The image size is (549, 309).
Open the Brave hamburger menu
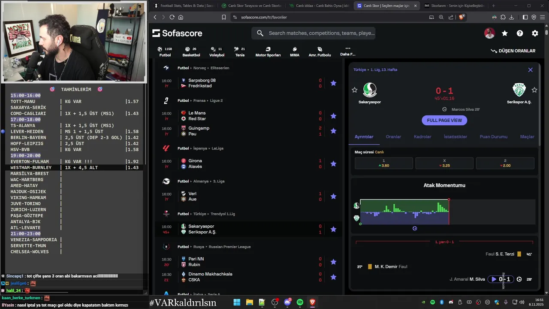[x=543, y=17]
